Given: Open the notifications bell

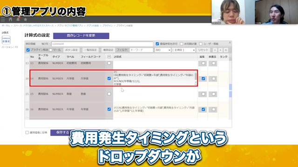Looking at the screenshot, I should tap(18, 19).
